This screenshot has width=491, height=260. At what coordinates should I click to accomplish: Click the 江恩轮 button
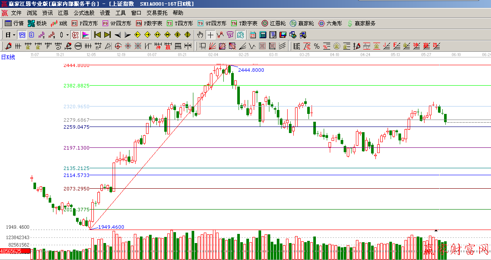274,23
